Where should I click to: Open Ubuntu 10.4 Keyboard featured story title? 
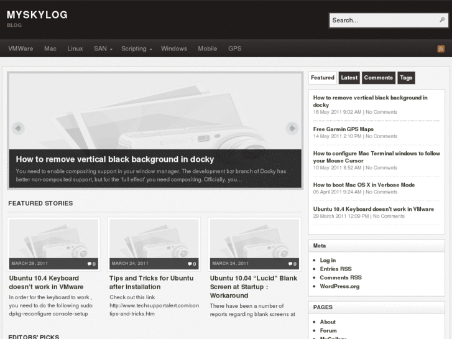click(x=46, y=282)
